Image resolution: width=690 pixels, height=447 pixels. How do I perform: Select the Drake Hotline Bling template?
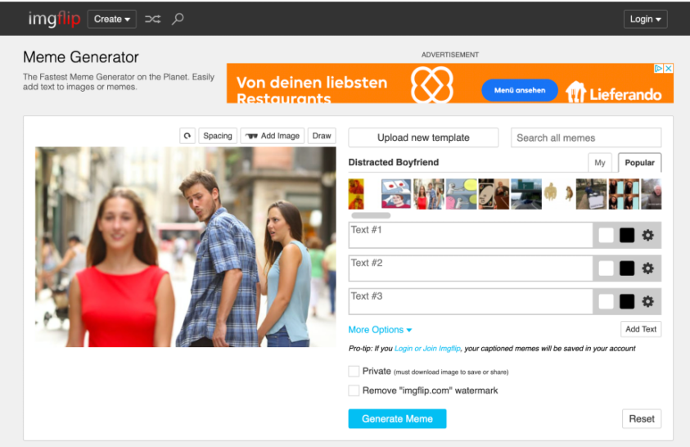click(x=356, y=194)
